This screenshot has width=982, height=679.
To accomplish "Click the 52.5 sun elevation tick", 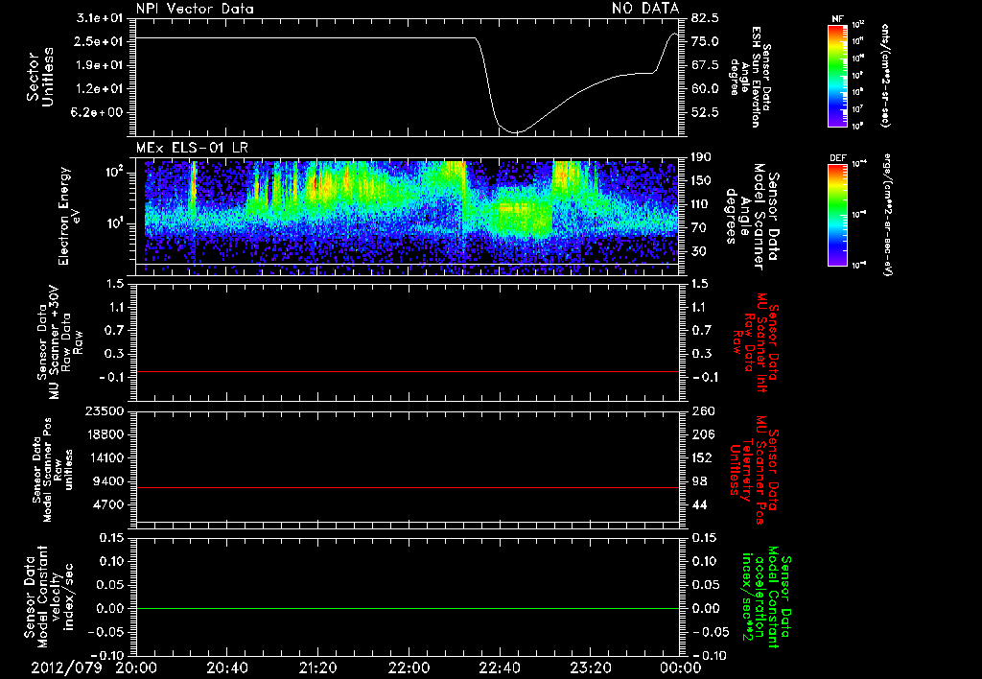I will coord(705,113).
